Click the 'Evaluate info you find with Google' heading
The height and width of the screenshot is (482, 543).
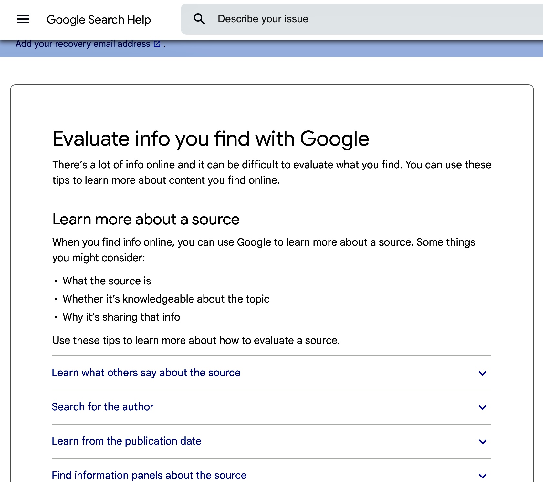point(211,139)
